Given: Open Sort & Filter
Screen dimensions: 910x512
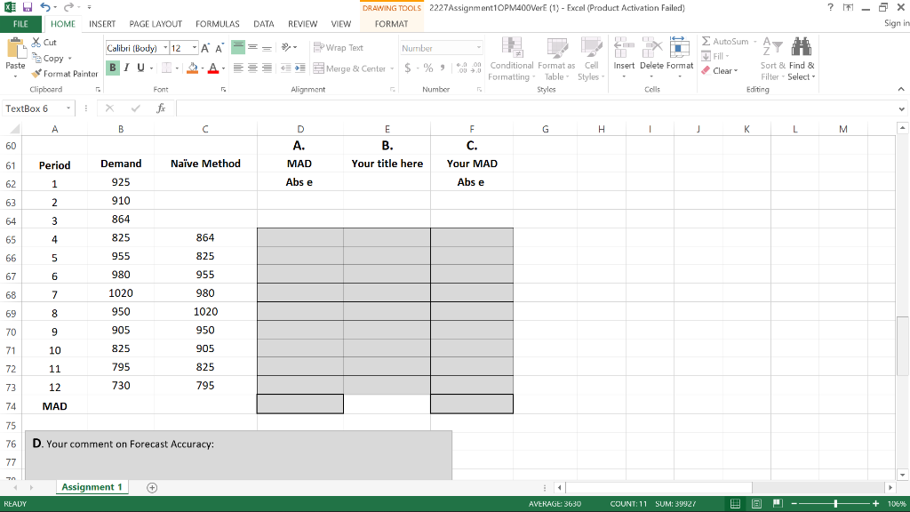Looking at the screenshot, I should [x=772, y=60].
